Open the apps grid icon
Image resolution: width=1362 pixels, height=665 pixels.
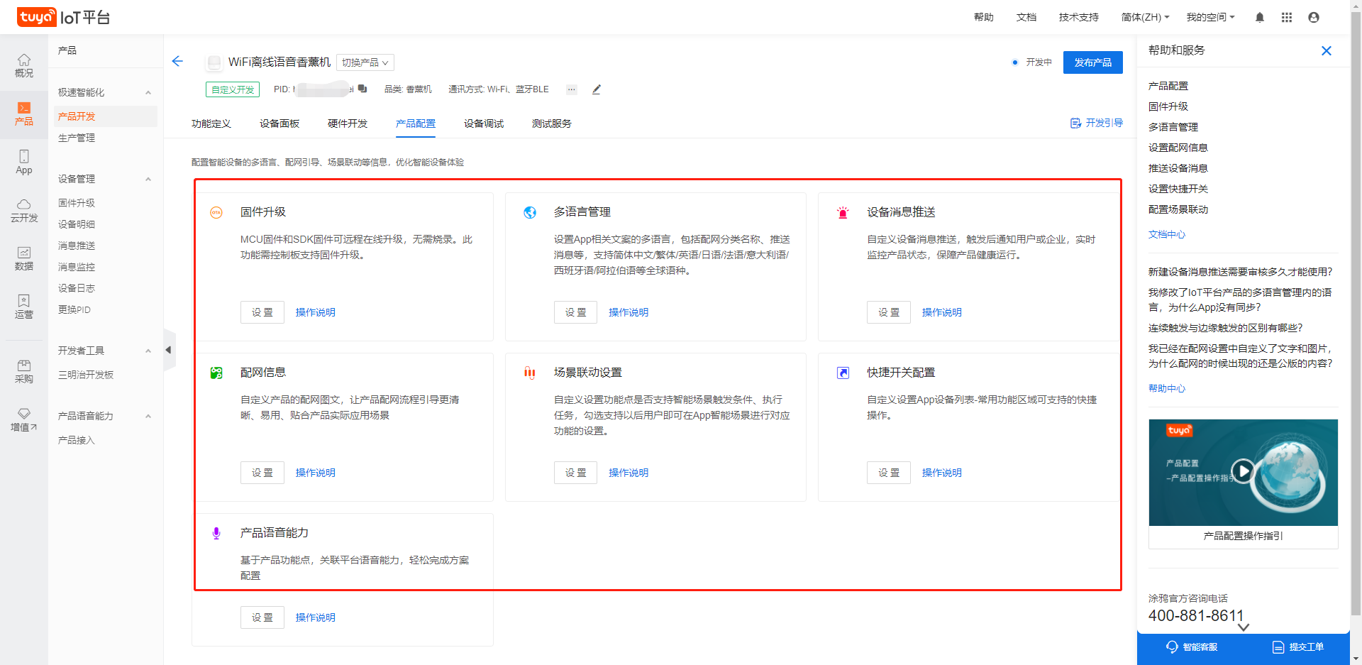tap(1287, 17)
